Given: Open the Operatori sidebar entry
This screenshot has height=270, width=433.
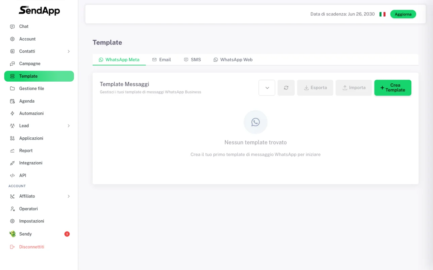Looking at the screenshot, I should (39, 209).
